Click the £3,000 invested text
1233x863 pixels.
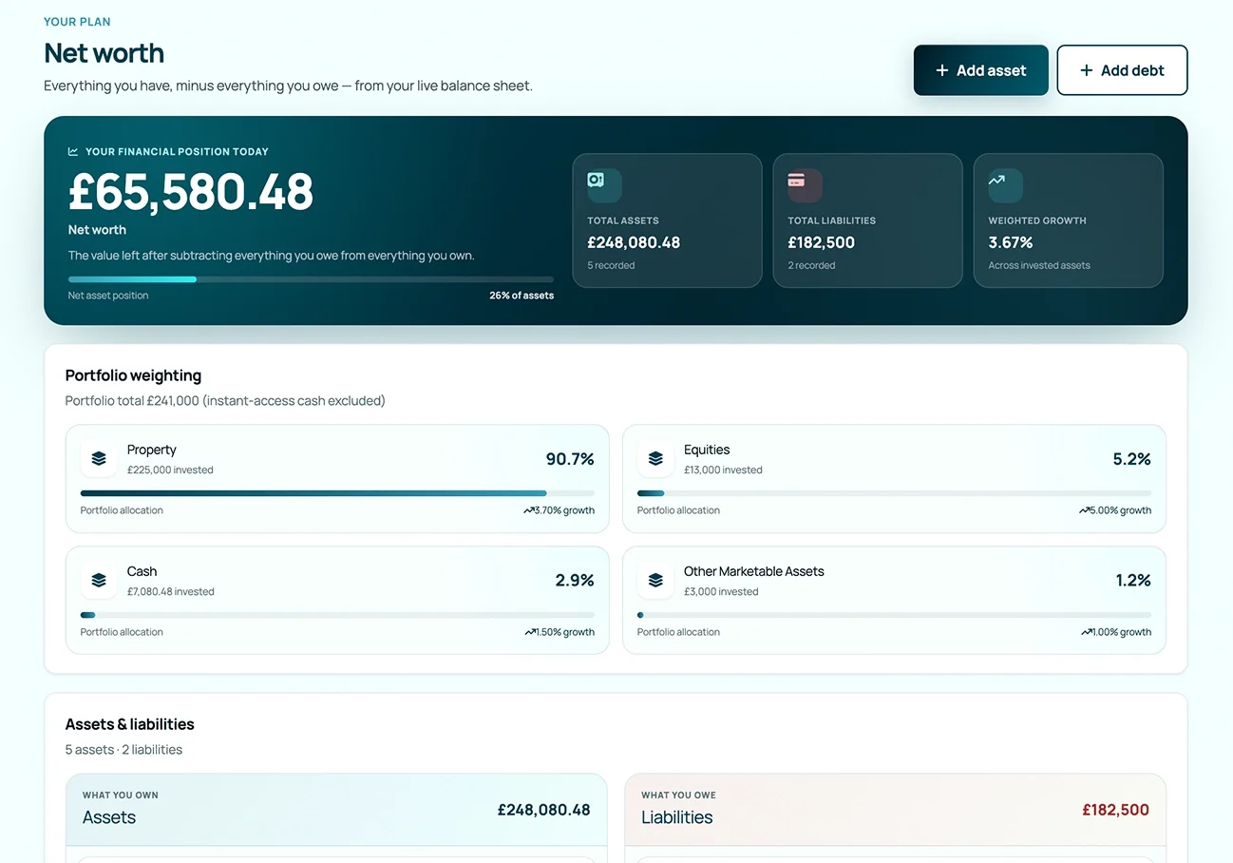tap(721, 591)
